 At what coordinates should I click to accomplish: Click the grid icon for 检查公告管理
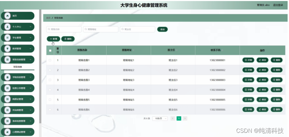7,88
